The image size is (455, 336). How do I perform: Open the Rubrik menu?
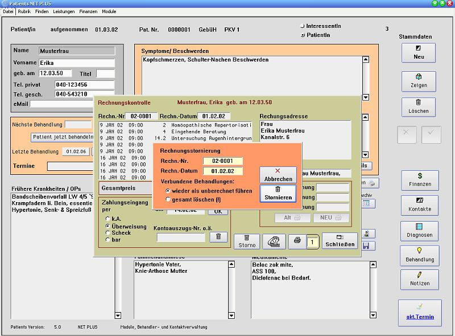(x=24, y=11)
